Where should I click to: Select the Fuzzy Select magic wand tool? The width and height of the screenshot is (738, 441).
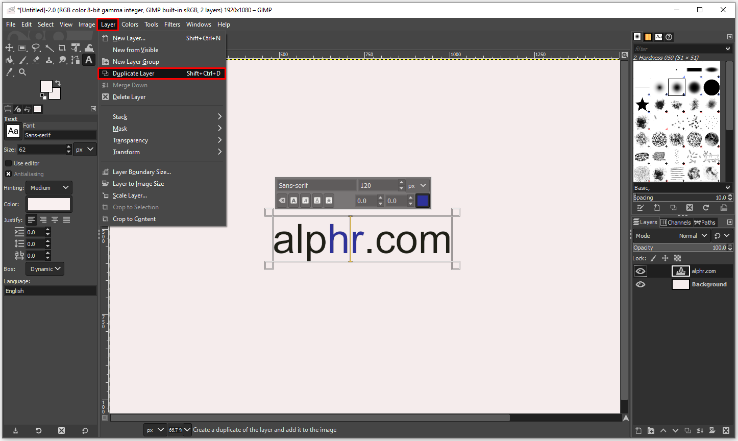click(x=49, y=47)
